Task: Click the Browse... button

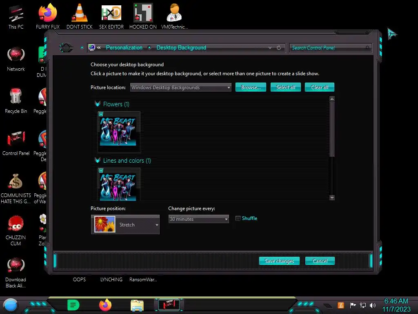Action: pyautogui.click(x=251, y=87)
